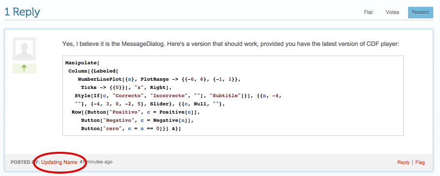Click the Button["Positivo" code line
440x176 pixels.
click(137, 112)
